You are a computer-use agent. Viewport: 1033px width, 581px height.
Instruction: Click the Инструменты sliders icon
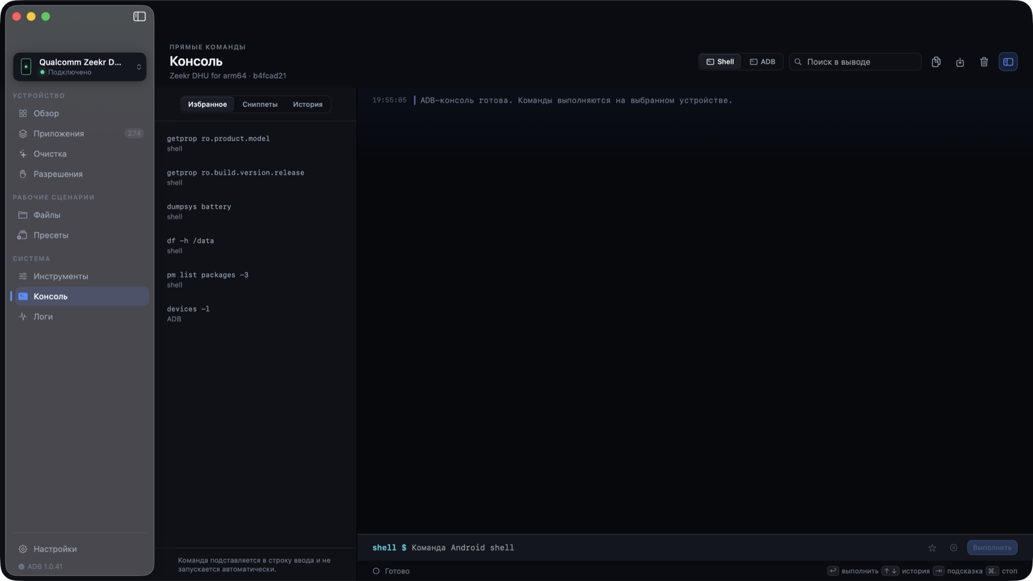[x=23, y=276]
